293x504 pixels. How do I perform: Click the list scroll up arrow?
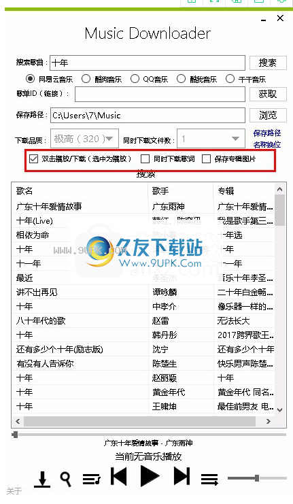280,189
